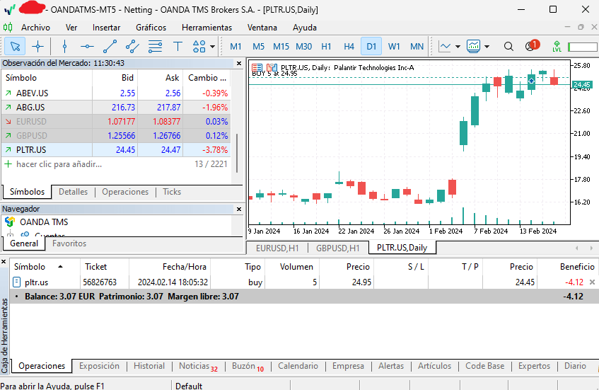Image resolution: width=599 pixels, height=390 pixels.
Task: Select the ABG.US symbol row
Action: (x=116, y=108)
